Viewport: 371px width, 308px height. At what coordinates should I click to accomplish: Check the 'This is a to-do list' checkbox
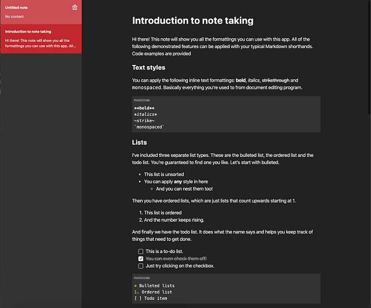tap(141, 251)
